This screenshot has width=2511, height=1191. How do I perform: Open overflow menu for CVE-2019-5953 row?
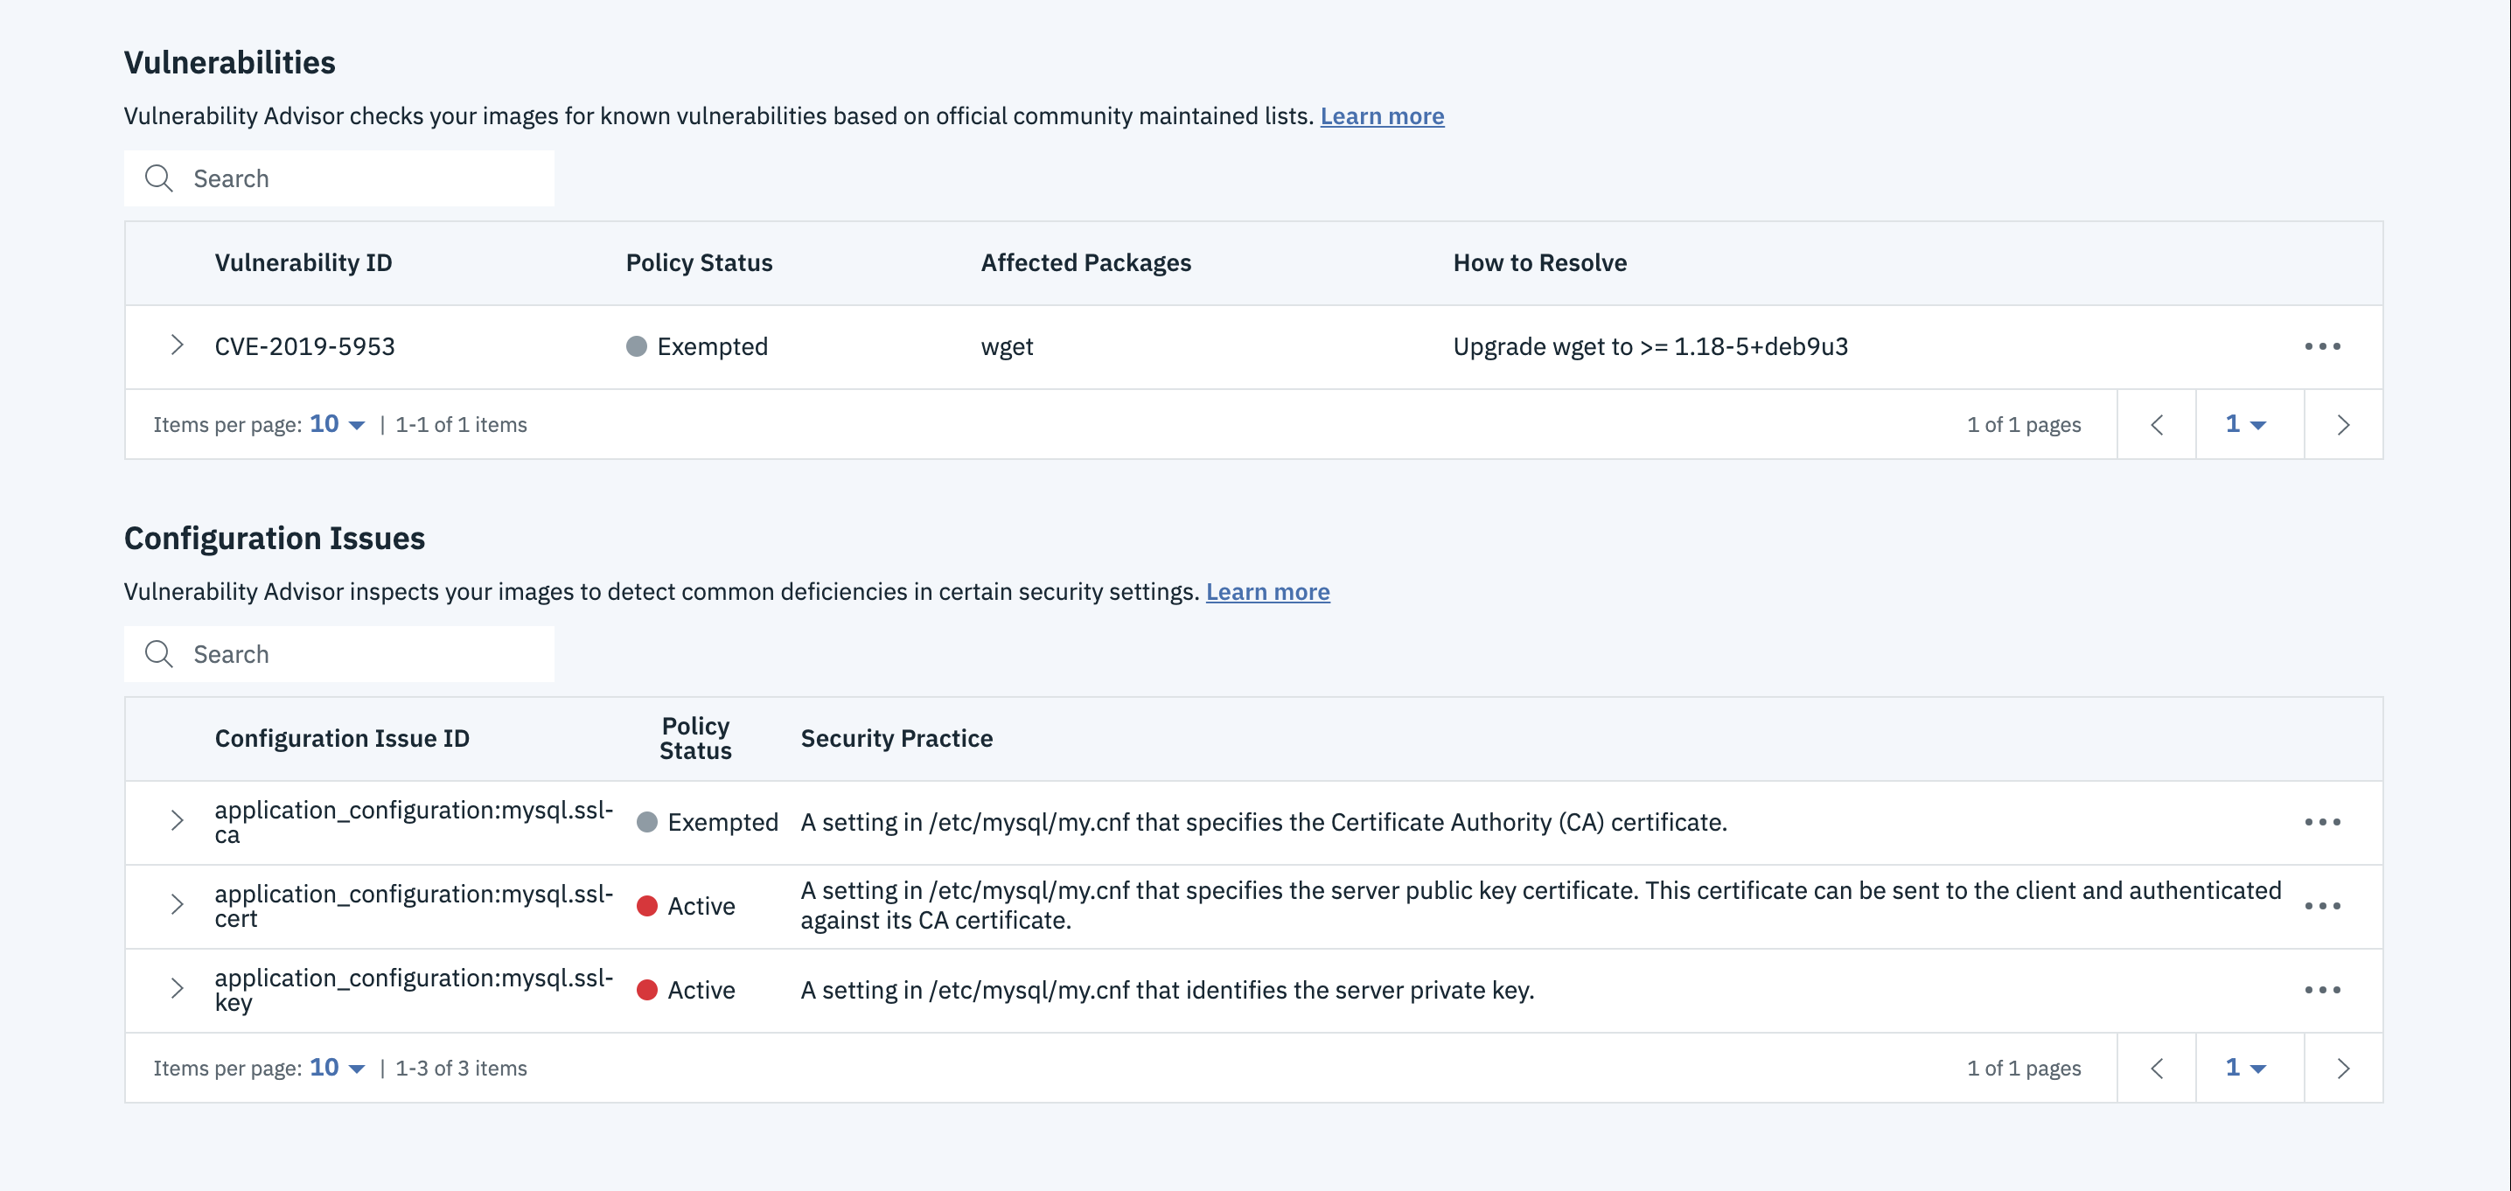(x=2322, y=346)
